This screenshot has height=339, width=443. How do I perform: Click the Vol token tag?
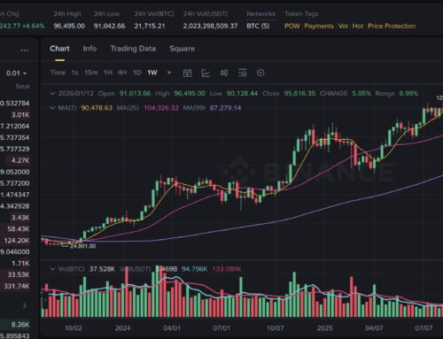(343, 26)
